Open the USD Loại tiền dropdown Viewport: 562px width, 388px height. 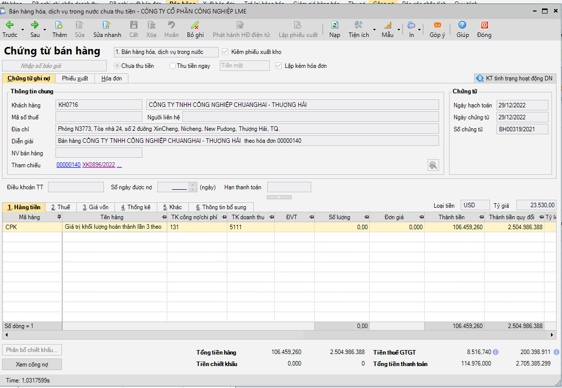coord(475,205)
